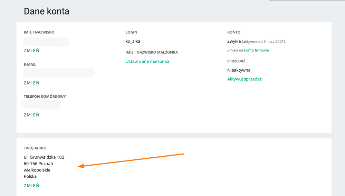Click the blurred e-mail value field

tap(59, 73)
